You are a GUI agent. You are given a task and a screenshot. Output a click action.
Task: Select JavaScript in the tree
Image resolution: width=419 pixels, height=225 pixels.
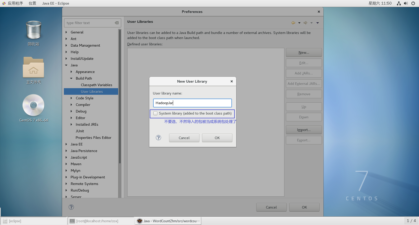click(79, 157)
